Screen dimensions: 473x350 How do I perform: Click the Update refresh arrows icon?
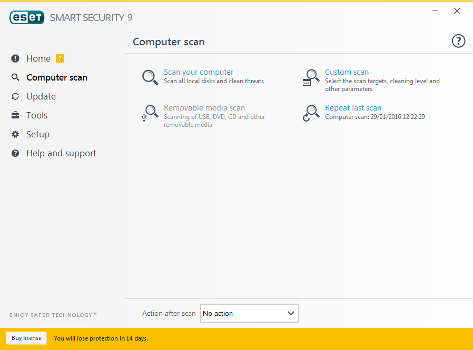click(x=15, y=96)
